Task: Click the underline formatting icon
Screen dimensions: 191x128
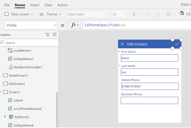Action: (x=158, y=14)
